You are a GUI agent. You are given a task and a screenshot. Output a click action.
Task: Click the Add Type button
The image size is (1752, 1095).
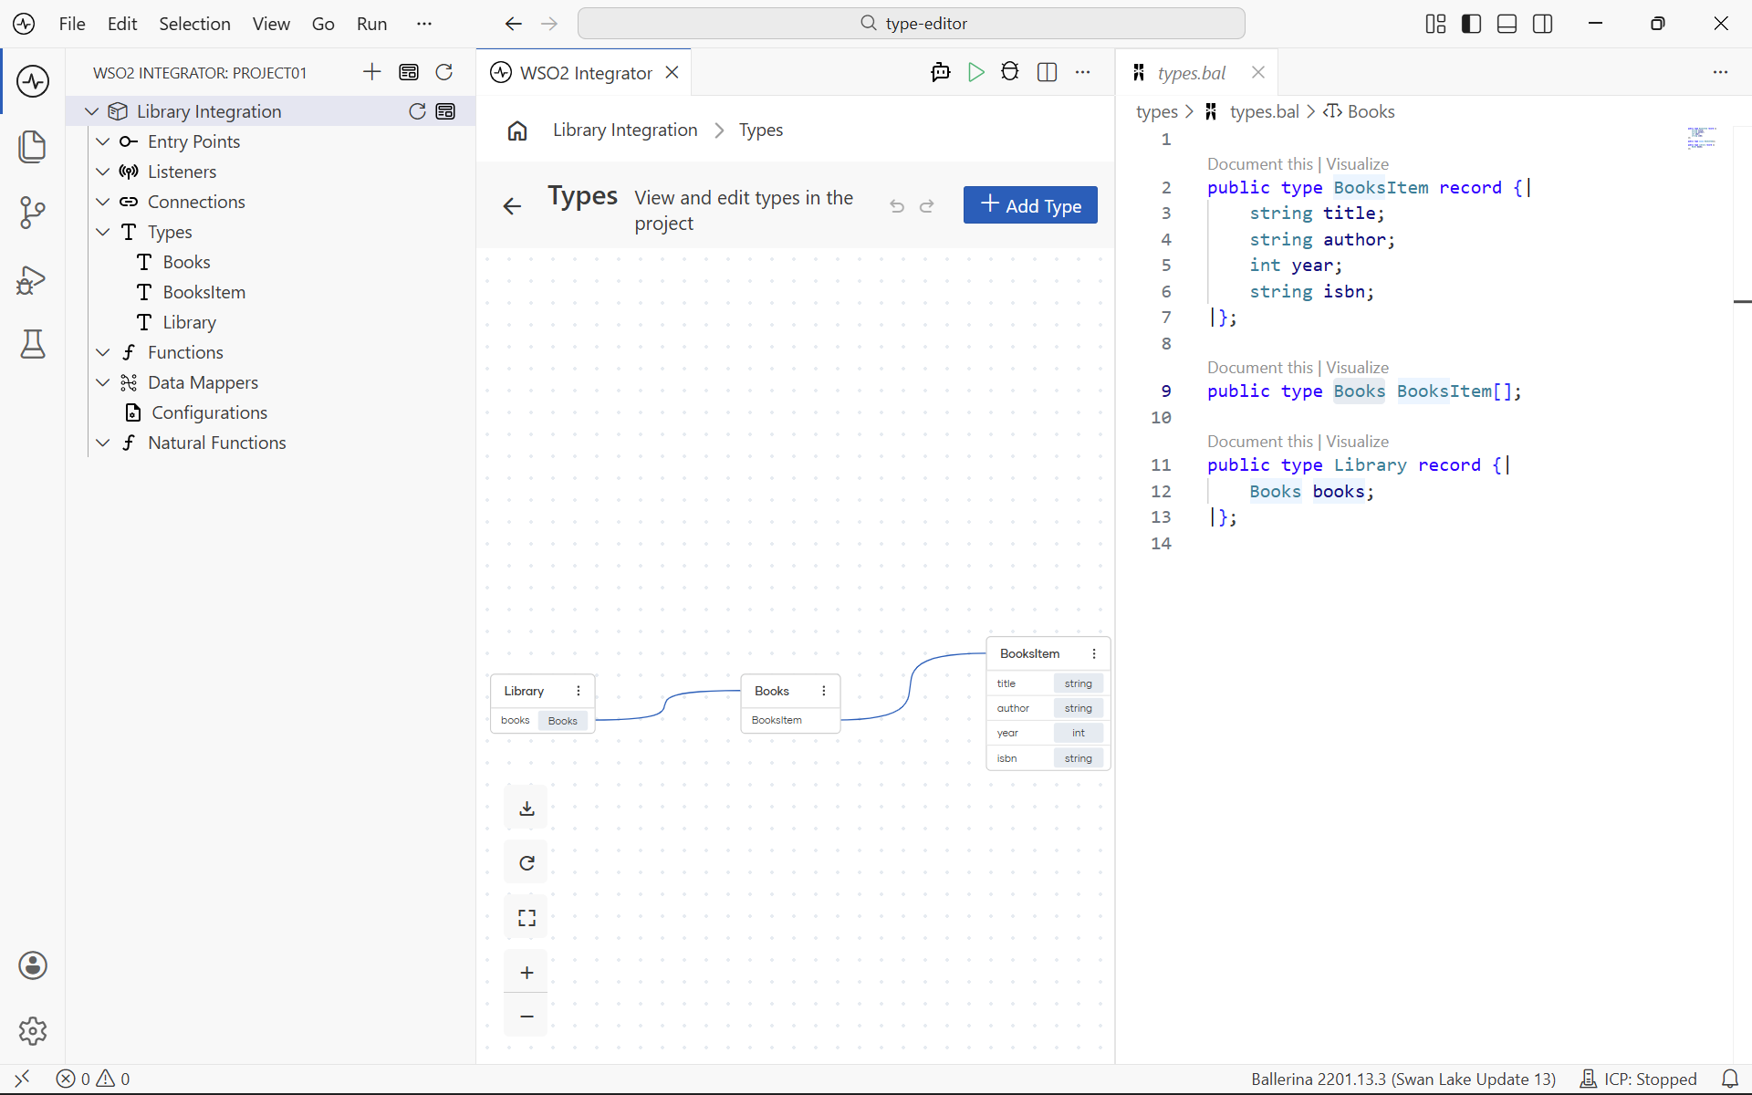coord(1030,205)
